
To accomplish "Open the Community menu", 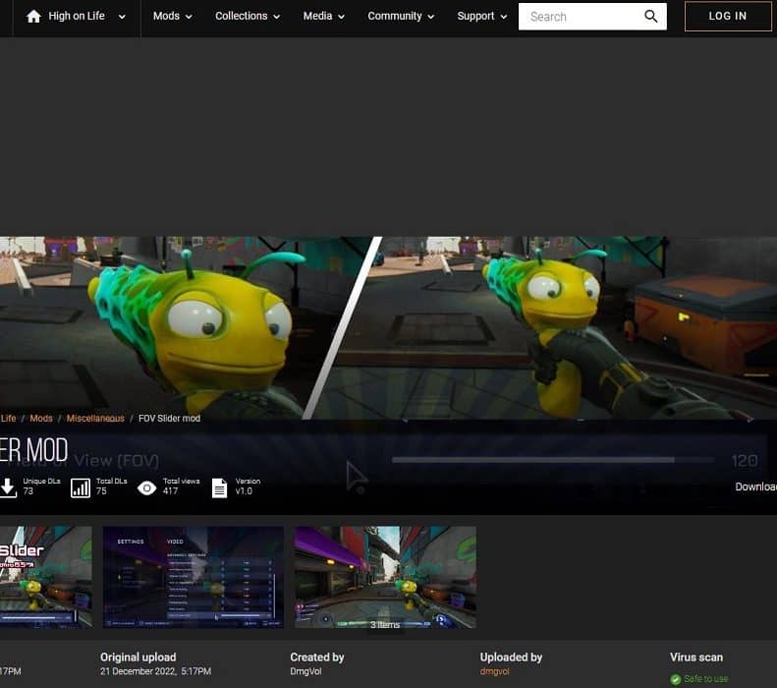I will 395,16.
